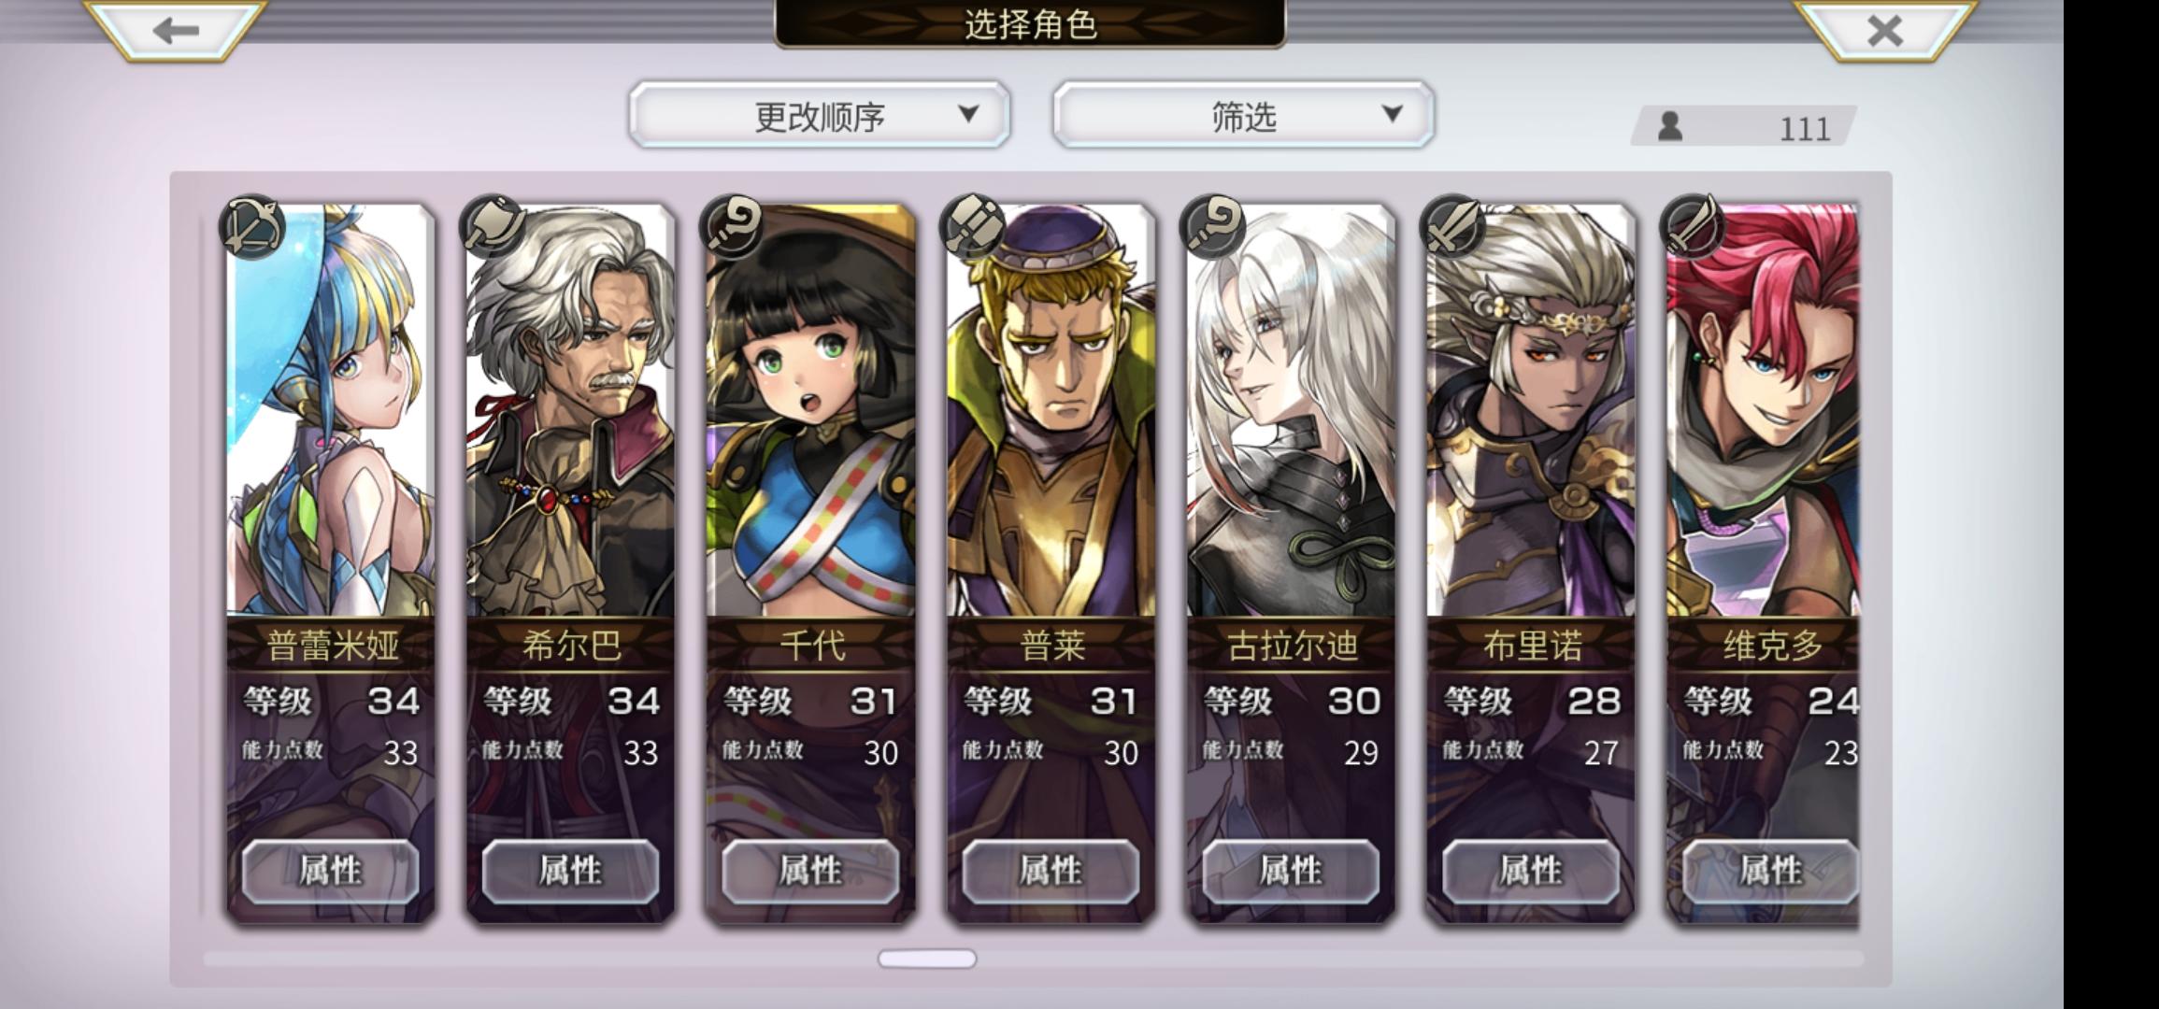Open 属性 for 古拉尔迪
Viewport: 2159px width, 1009px height.
[1291, 871]
